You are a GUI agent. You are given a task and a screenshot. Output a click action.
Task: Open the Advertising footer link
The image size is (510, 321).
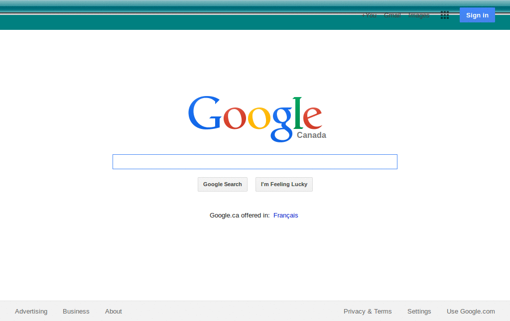(x=31, y=311)
